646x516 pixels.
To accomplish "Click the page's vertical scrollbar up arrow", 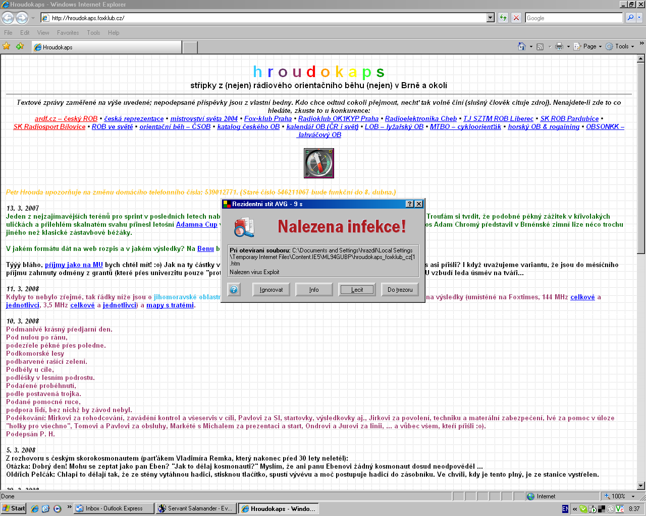I will click(641, 58).
